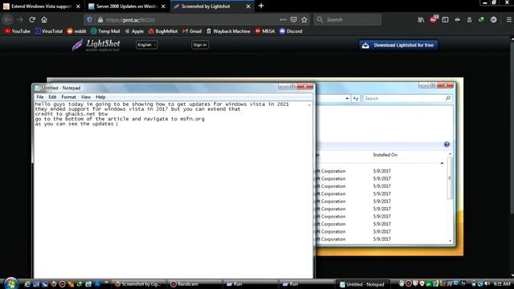Close the Extend Windows Vista support tab
514x289 pixels.
(78, 6)
